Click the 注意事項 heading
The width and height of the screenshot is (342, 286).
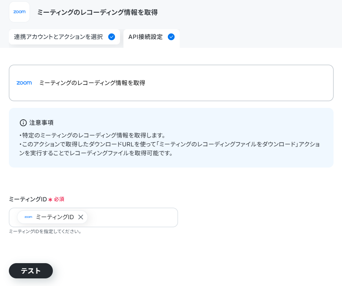click(x=41, y=123)
